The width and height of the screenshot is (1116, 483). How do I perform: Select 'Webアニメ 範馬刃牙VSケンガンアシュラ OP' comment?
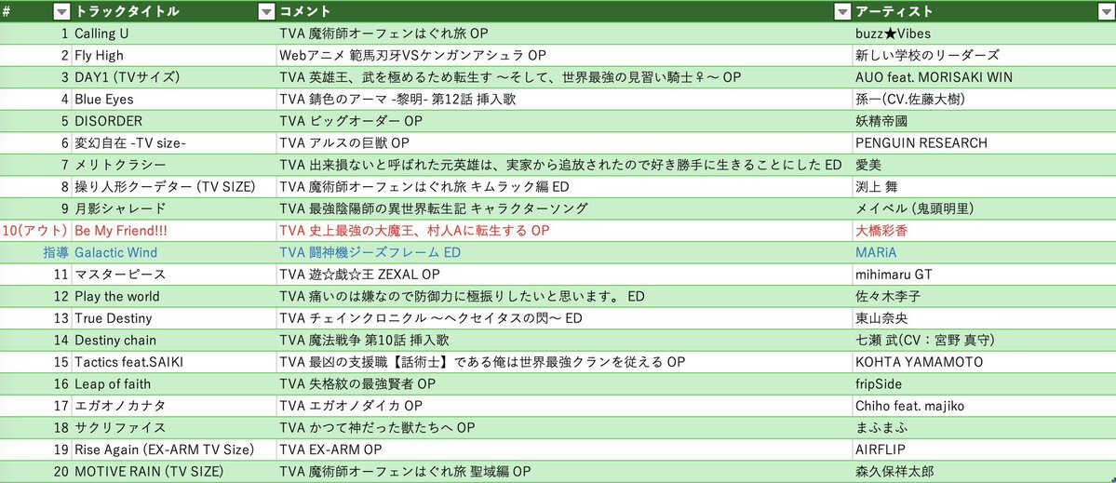[x=564, y=56]
